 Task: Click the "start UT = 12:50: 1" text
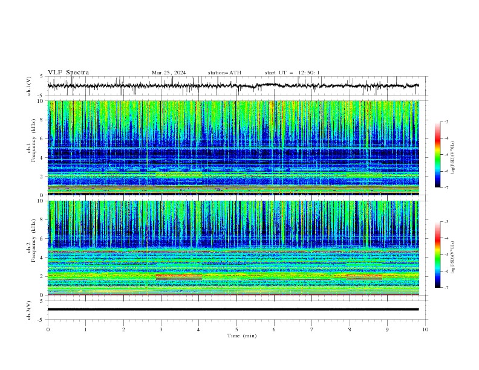click(292, 73)
